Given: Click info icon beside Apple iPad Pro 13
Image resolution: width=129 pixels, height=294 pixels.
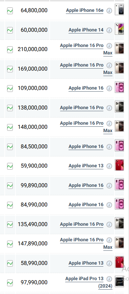Looking at the screenshot, I should (109, 279).
